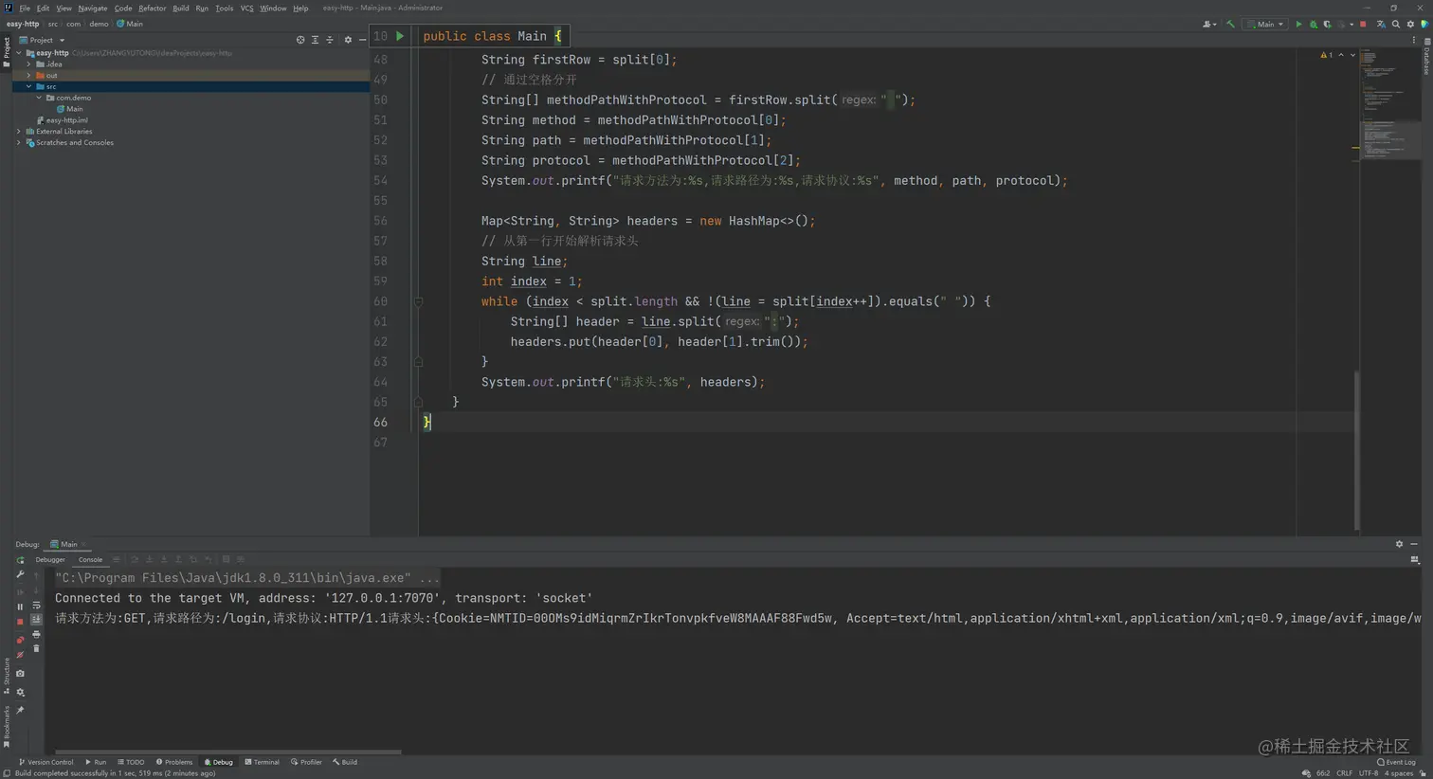Expand External Libraries node
The width and height of the screenshot is (1433, 779).
coord(19,132)
